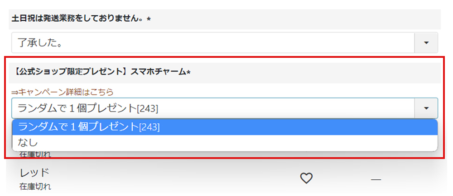Image resolution: width=453 pixels, height=196 pixels.
Task: Click the dash icon in レッド row
Action: (x=376, y=180)
